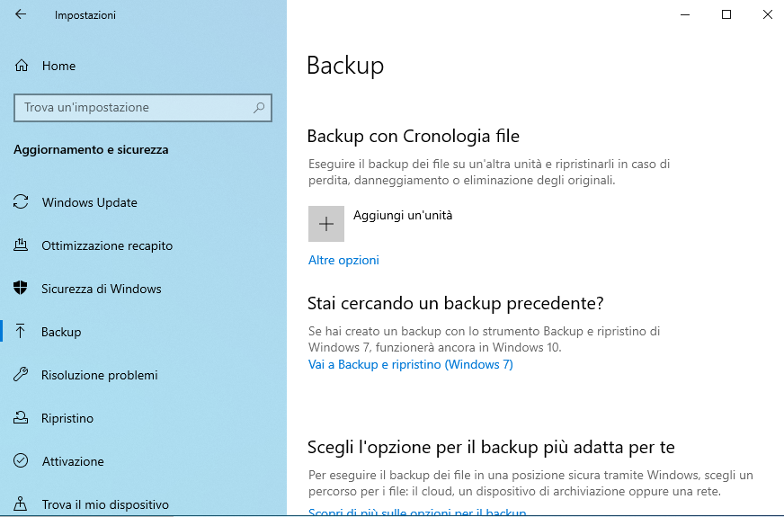784x517 pixels.
Task: Click the back arrow icon
Action: (21, 14)
